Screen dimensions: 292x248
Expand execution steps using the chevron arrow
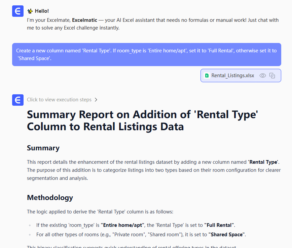pyautogui.click(x=96, y=100)
